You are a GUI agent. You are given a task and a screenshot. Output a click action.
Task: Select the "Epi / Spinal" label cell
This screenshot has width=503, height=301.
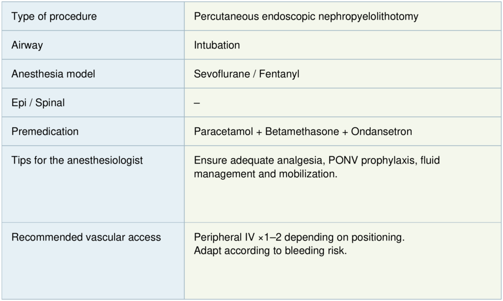tap(38, 103)
